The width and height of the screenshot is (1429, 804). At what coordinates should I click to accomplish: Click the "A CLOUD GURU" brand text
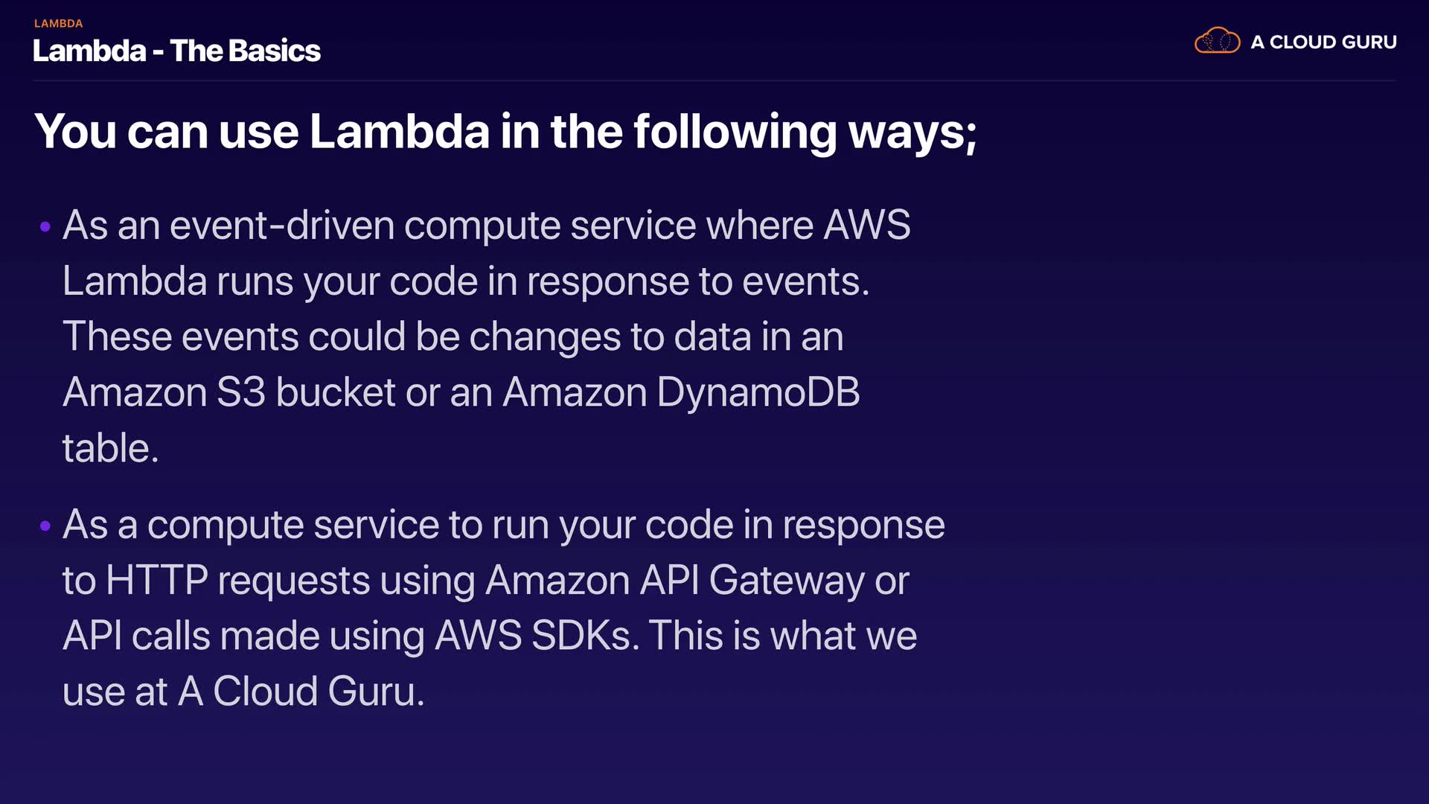pos(1323,42)
